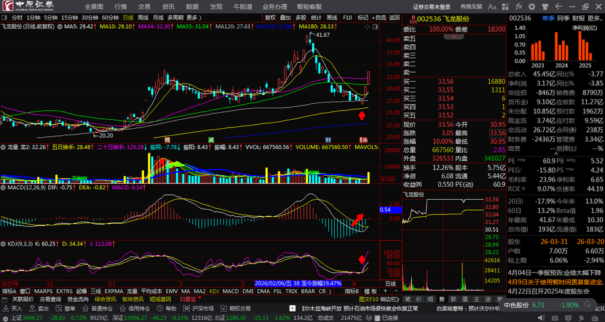The image size is (605, 322).
Task: Open the grid layout icon
Action: (x=505, y=6)
